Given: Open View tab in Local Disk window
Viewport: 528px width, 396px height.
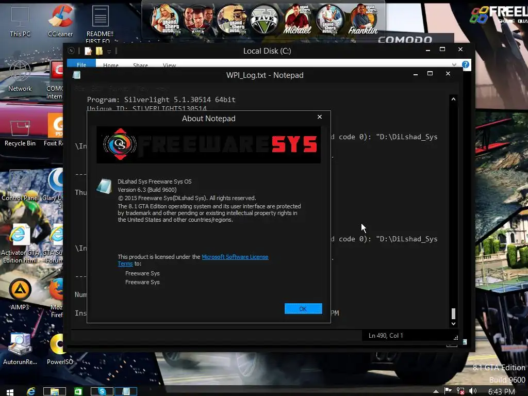Looking at the screenshot, I should pos(169,65).
